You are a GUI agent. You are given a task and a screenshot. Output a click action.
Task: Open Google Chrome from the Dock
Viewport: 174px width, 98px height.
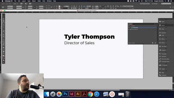point(90,94)
